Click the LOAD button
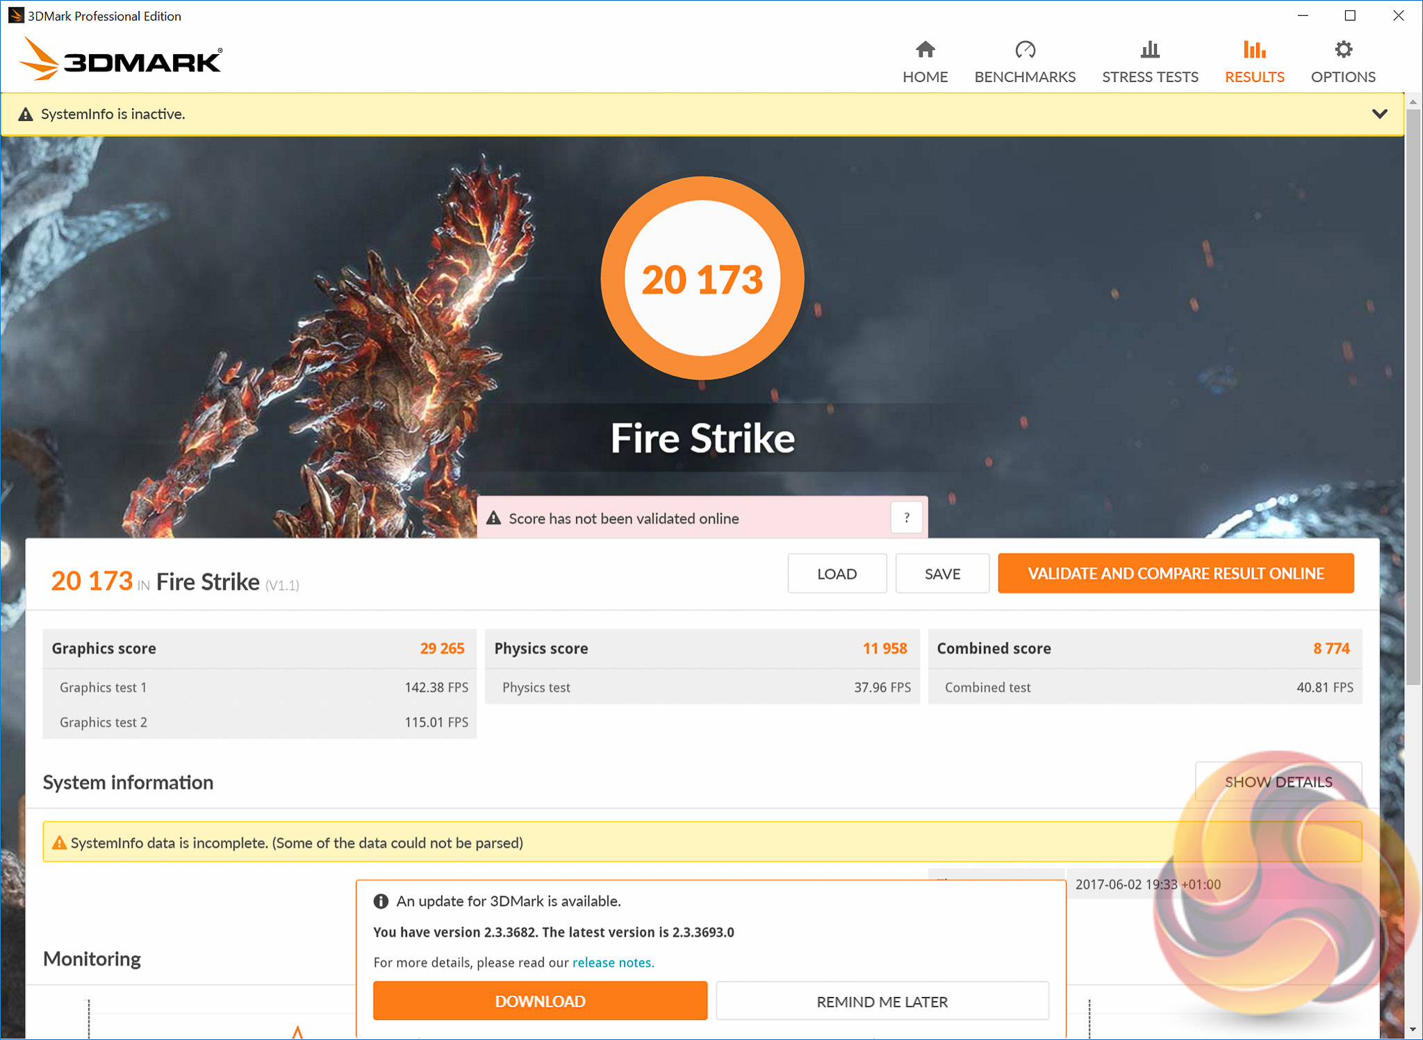 click(837, 574)
